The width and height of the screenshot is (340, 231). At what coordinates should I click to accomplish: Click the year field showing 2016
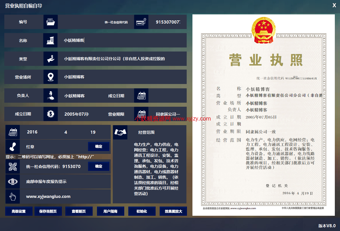pos(32,132)
